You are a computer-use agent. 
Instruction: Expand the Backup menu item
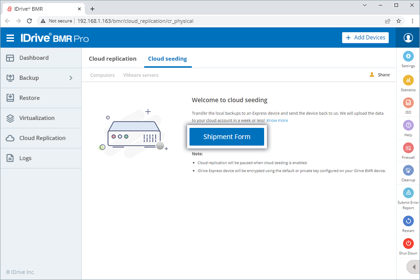tap(28, 78)
